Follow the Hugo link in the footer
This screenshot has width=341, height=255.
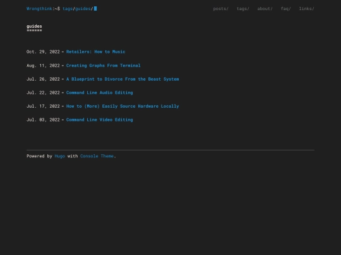point(60,156)
